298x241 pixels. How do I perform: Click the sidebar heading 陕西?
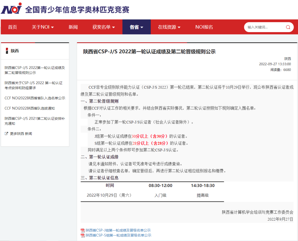pos(15,51)
